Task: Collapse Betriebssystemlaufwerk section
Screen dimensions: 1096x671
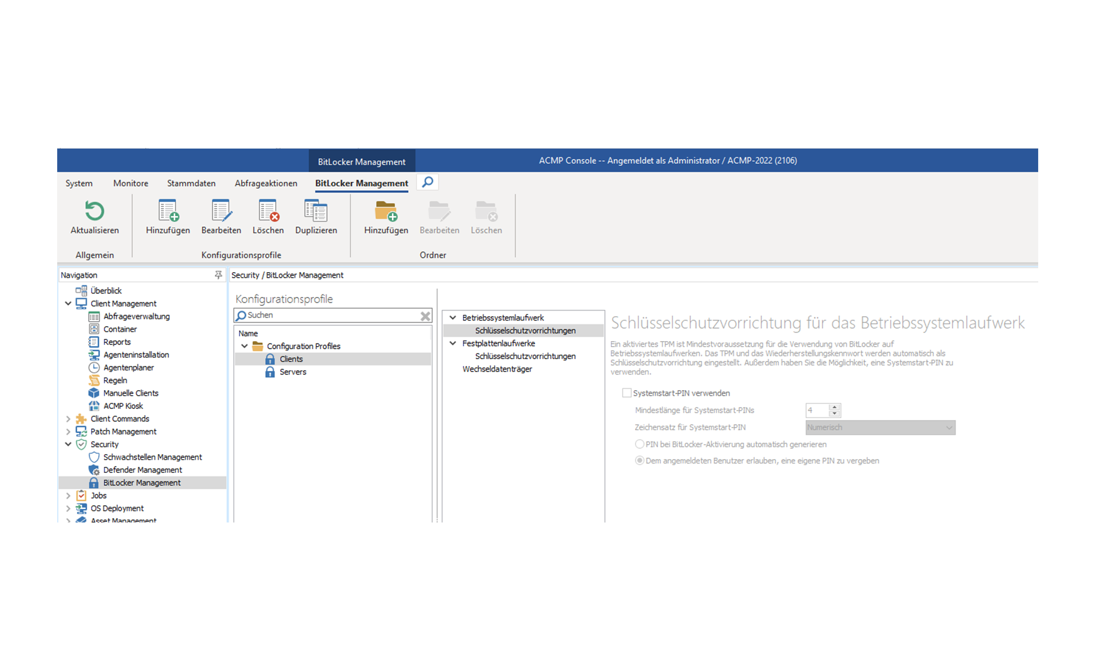Action: pos(453,317)
